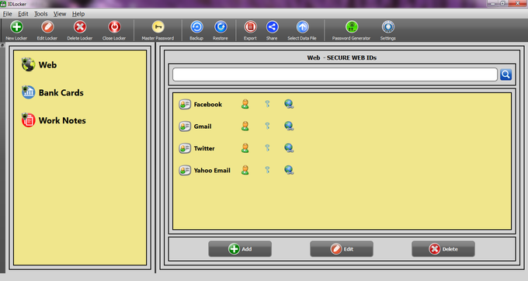Click the Select Data File icon
The image size is (528, 281).
point(302,27)
